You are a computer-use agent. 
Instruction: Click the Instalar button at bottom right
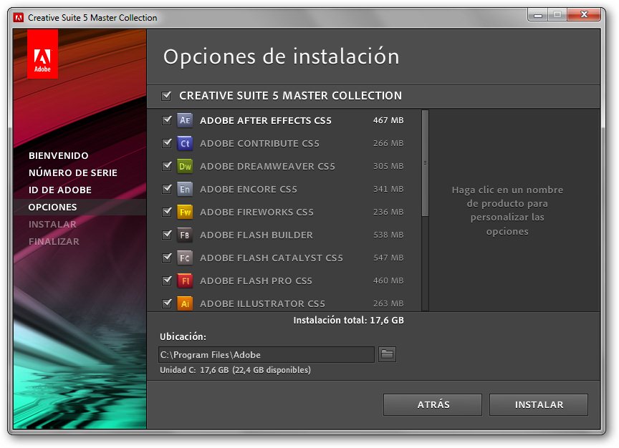pos(539,404)
